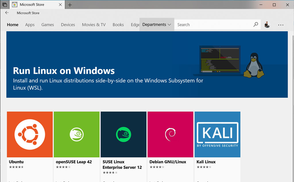Screen dimensions: 294x182
Task: Switch to the Books tab
Action: pos(118,25)
